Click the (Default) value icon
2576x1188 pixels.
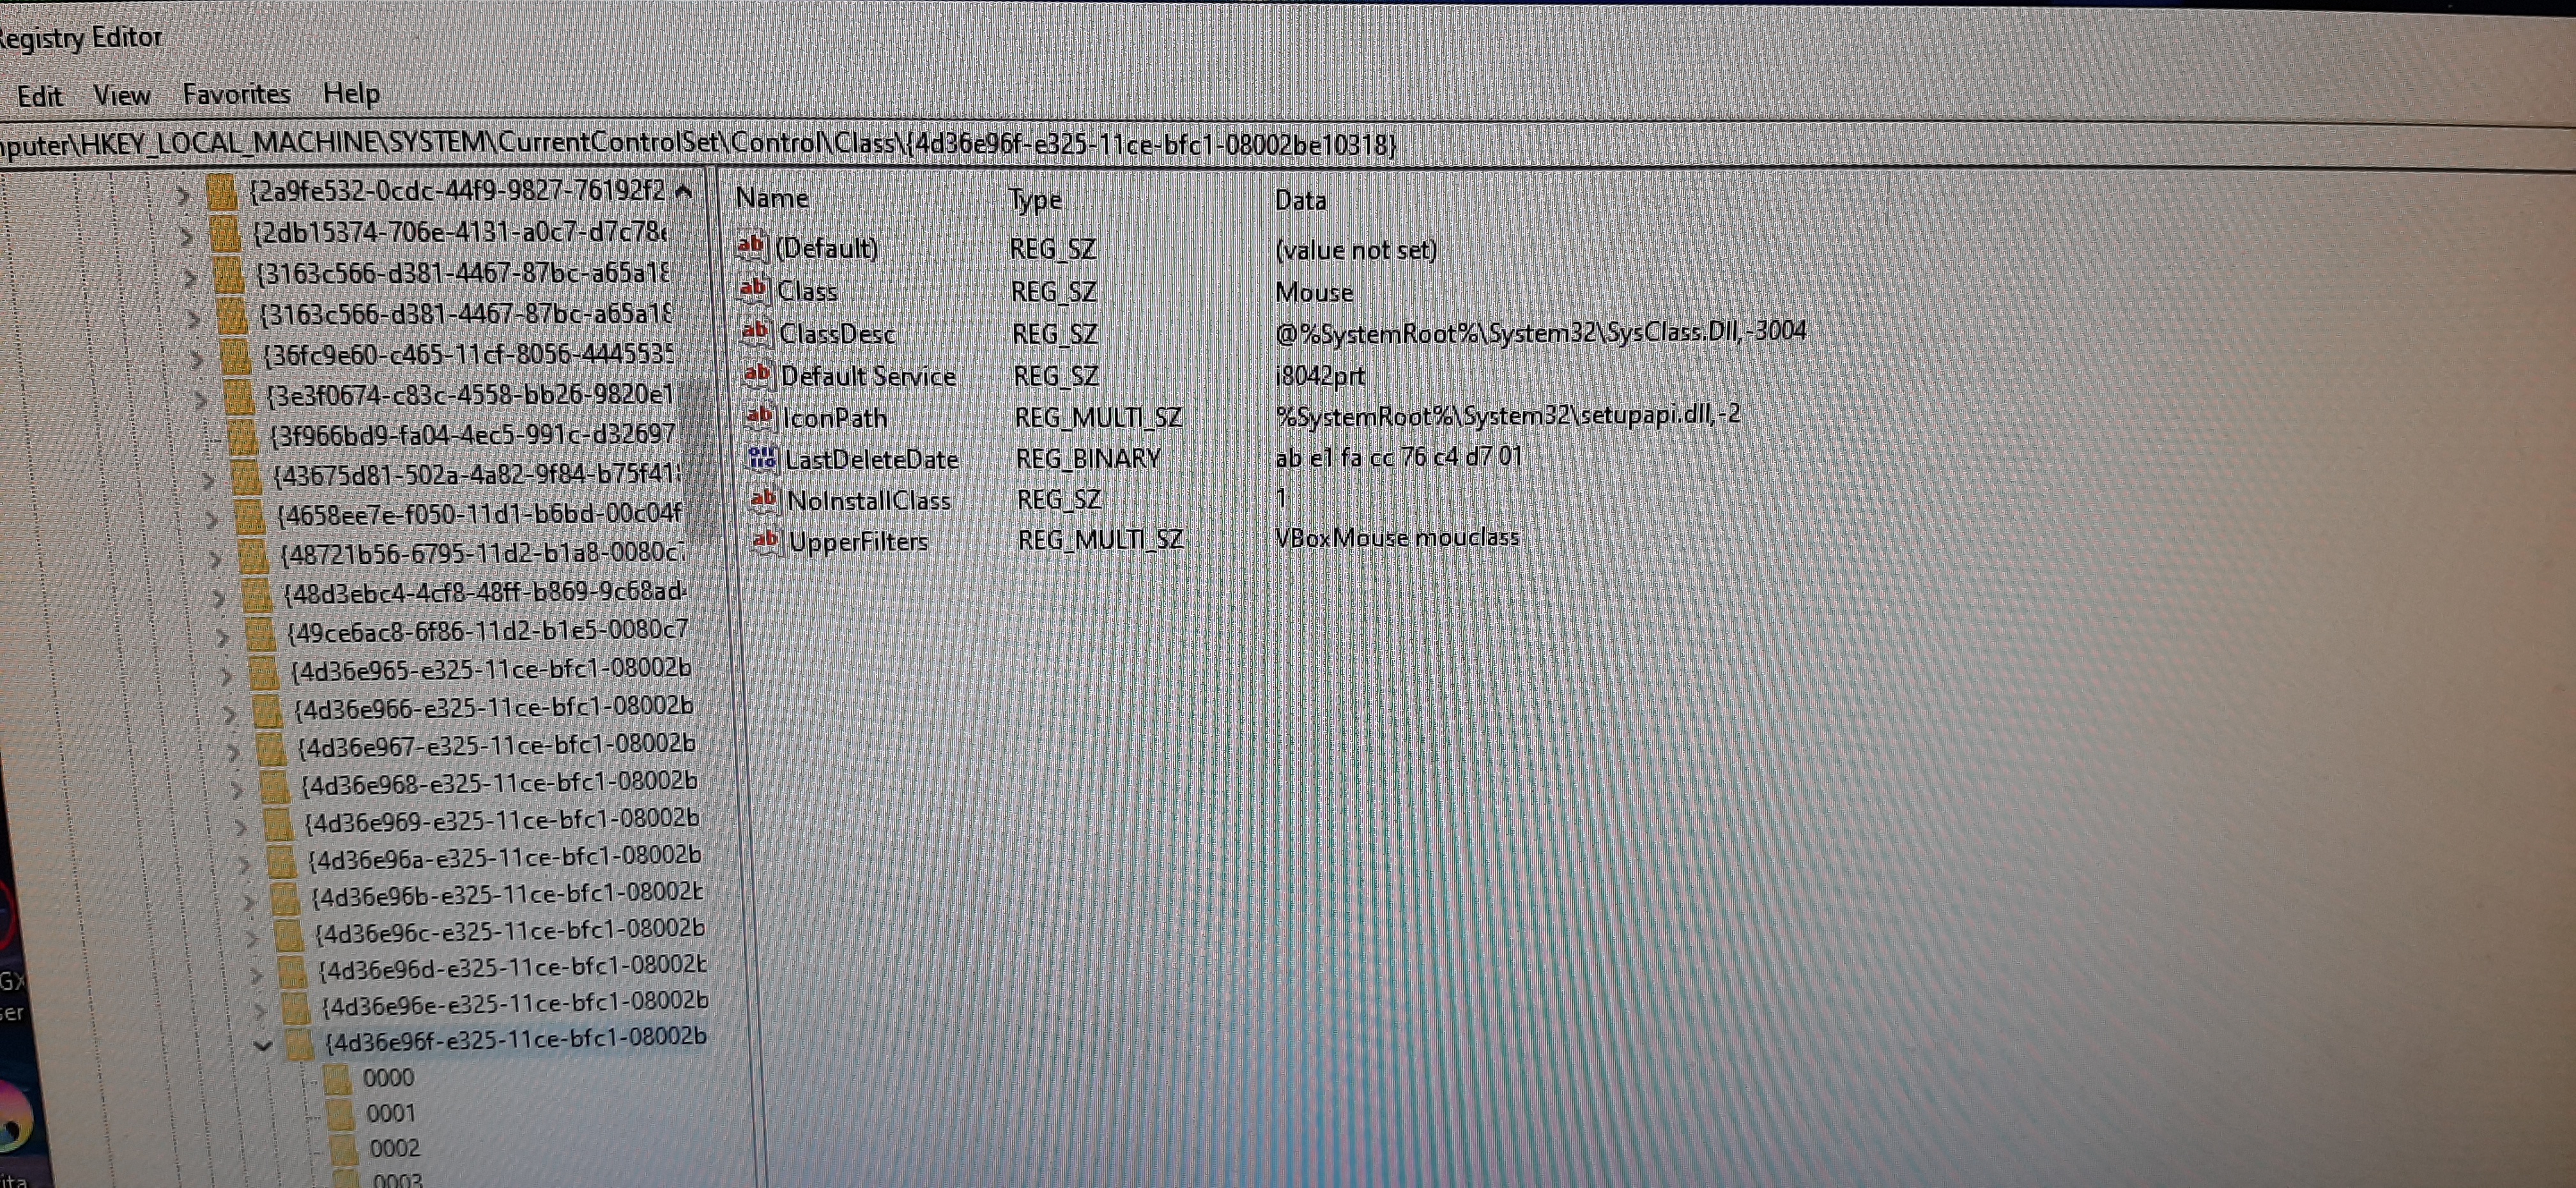[x=751, y=246]
